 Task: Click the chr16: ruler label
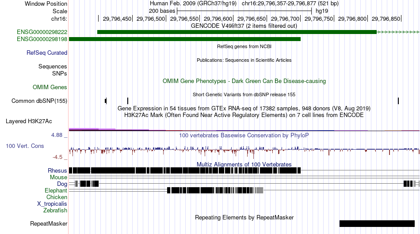pyautogui.click(x=59, y=19)
